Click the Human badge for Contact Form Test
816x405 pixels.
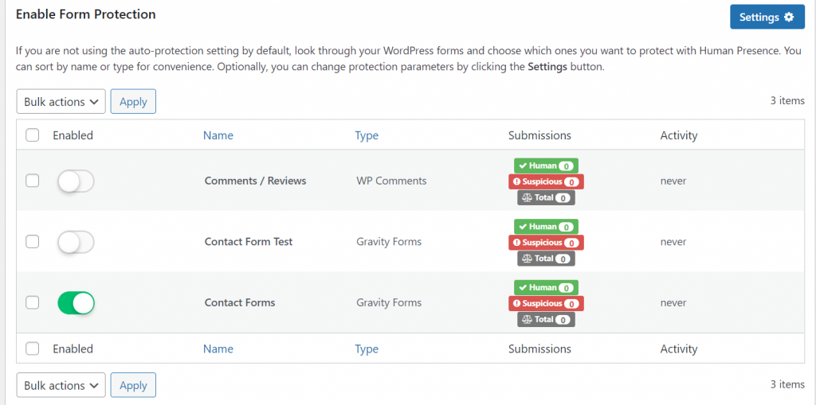[x=546, y=227]
